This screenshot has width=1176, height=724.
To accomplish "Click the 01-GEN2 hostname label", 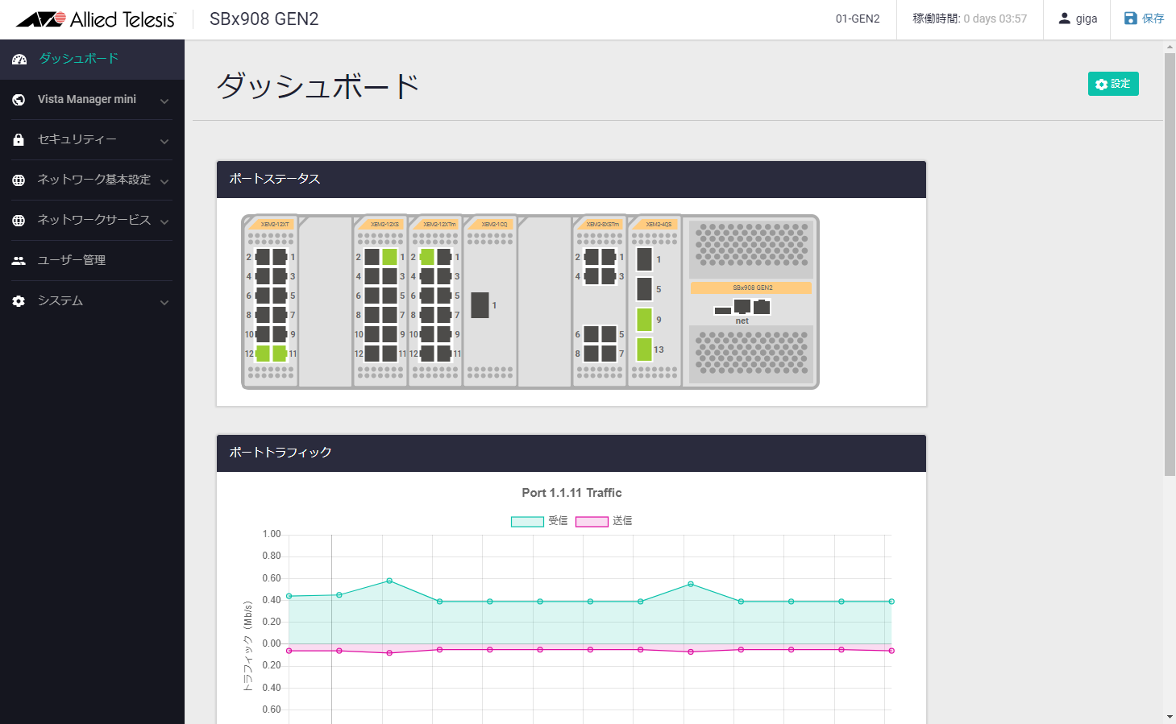I will click(x=858, y=19).
